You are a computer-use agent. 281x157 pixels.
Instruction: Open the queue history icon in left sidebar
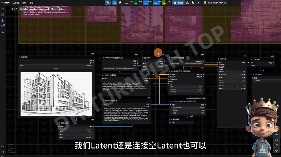3,9
